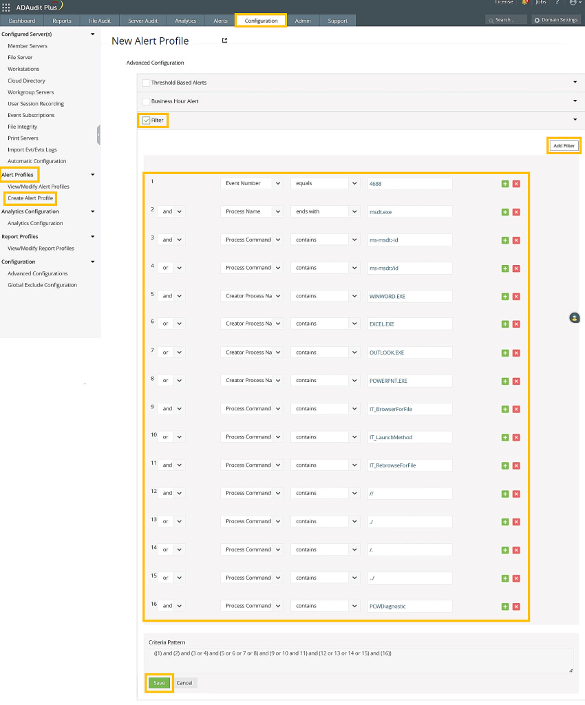Image resolution: width=585 pixels, height=705 pixels.
Task: Open the Analytics tab
Action: click(185, 21)
